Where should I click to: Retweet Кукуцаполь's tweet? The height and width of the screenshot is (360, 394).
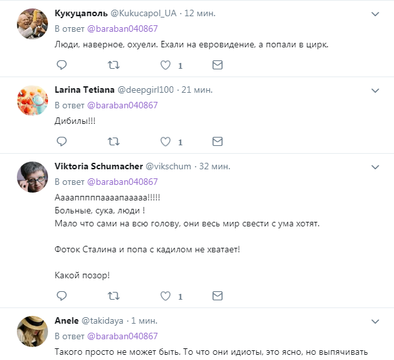click(x=113, y=65)
